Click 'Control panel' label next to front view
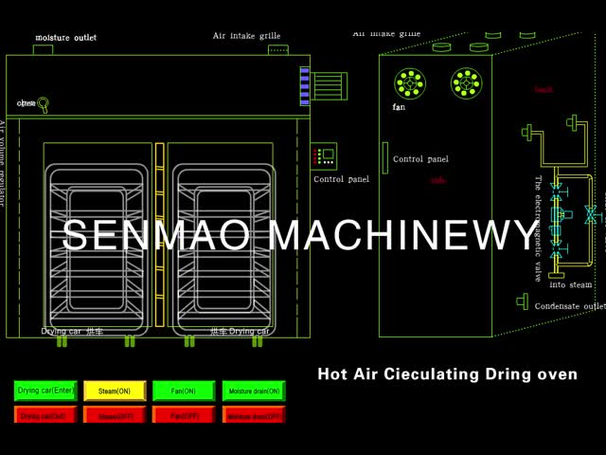 point(341,179)
